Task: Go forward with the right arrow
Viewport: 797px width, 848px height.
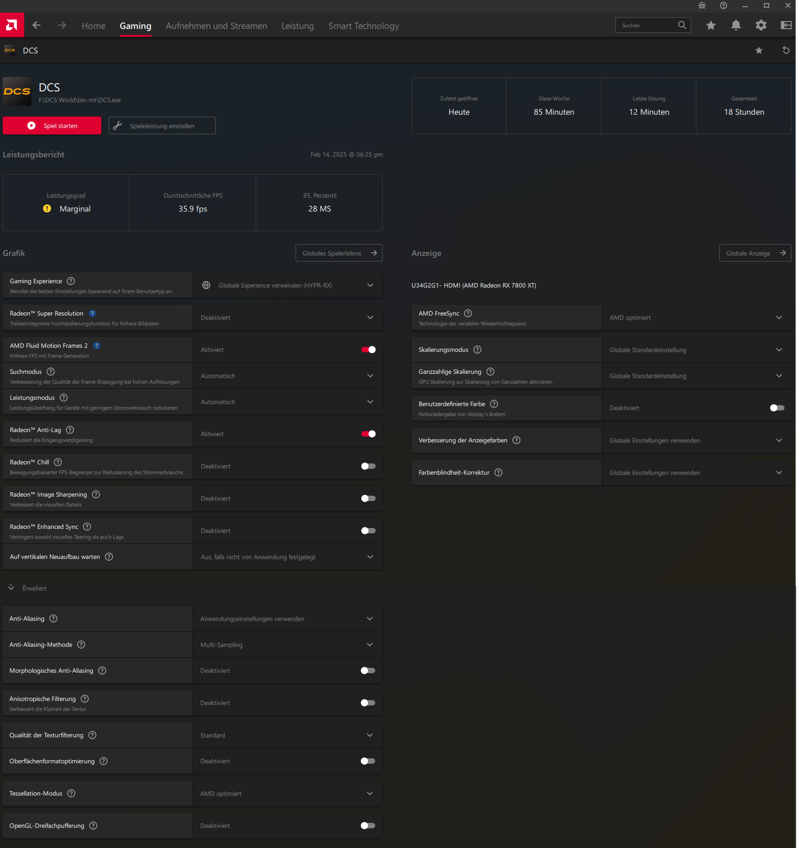Action: pyautogui.click(x=62, y=26)
